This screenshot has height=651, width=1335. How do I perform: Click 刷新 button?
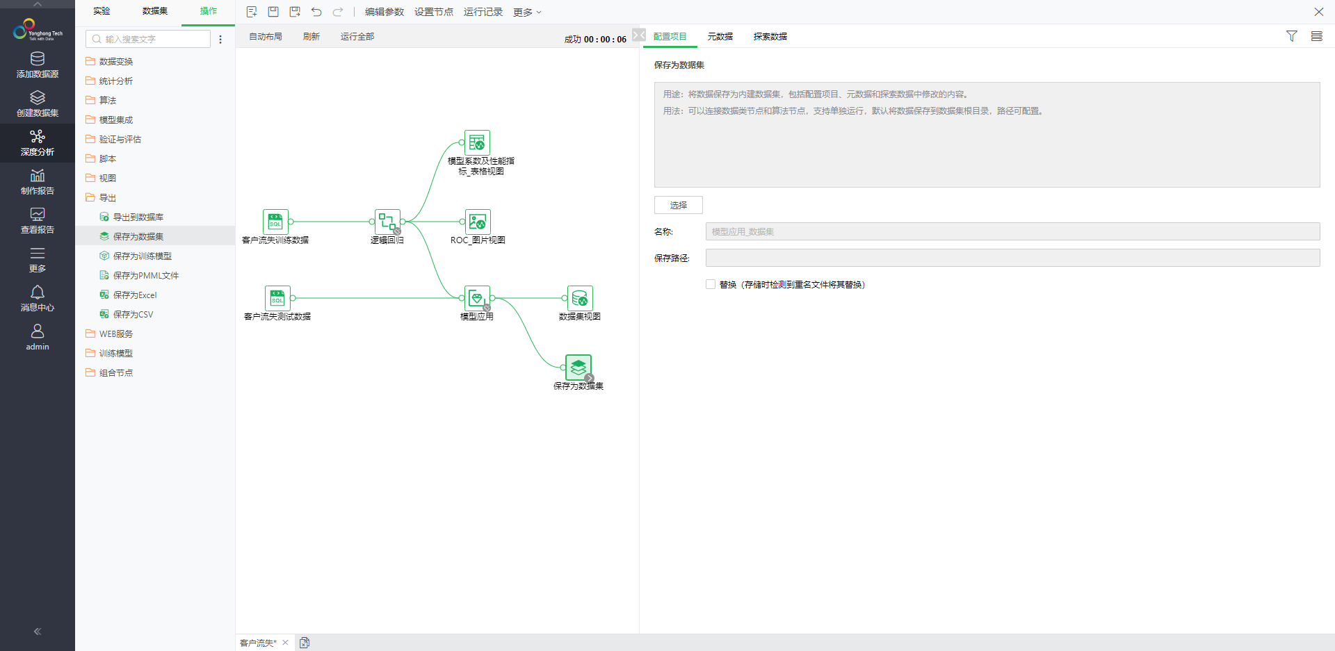point(311,37)
